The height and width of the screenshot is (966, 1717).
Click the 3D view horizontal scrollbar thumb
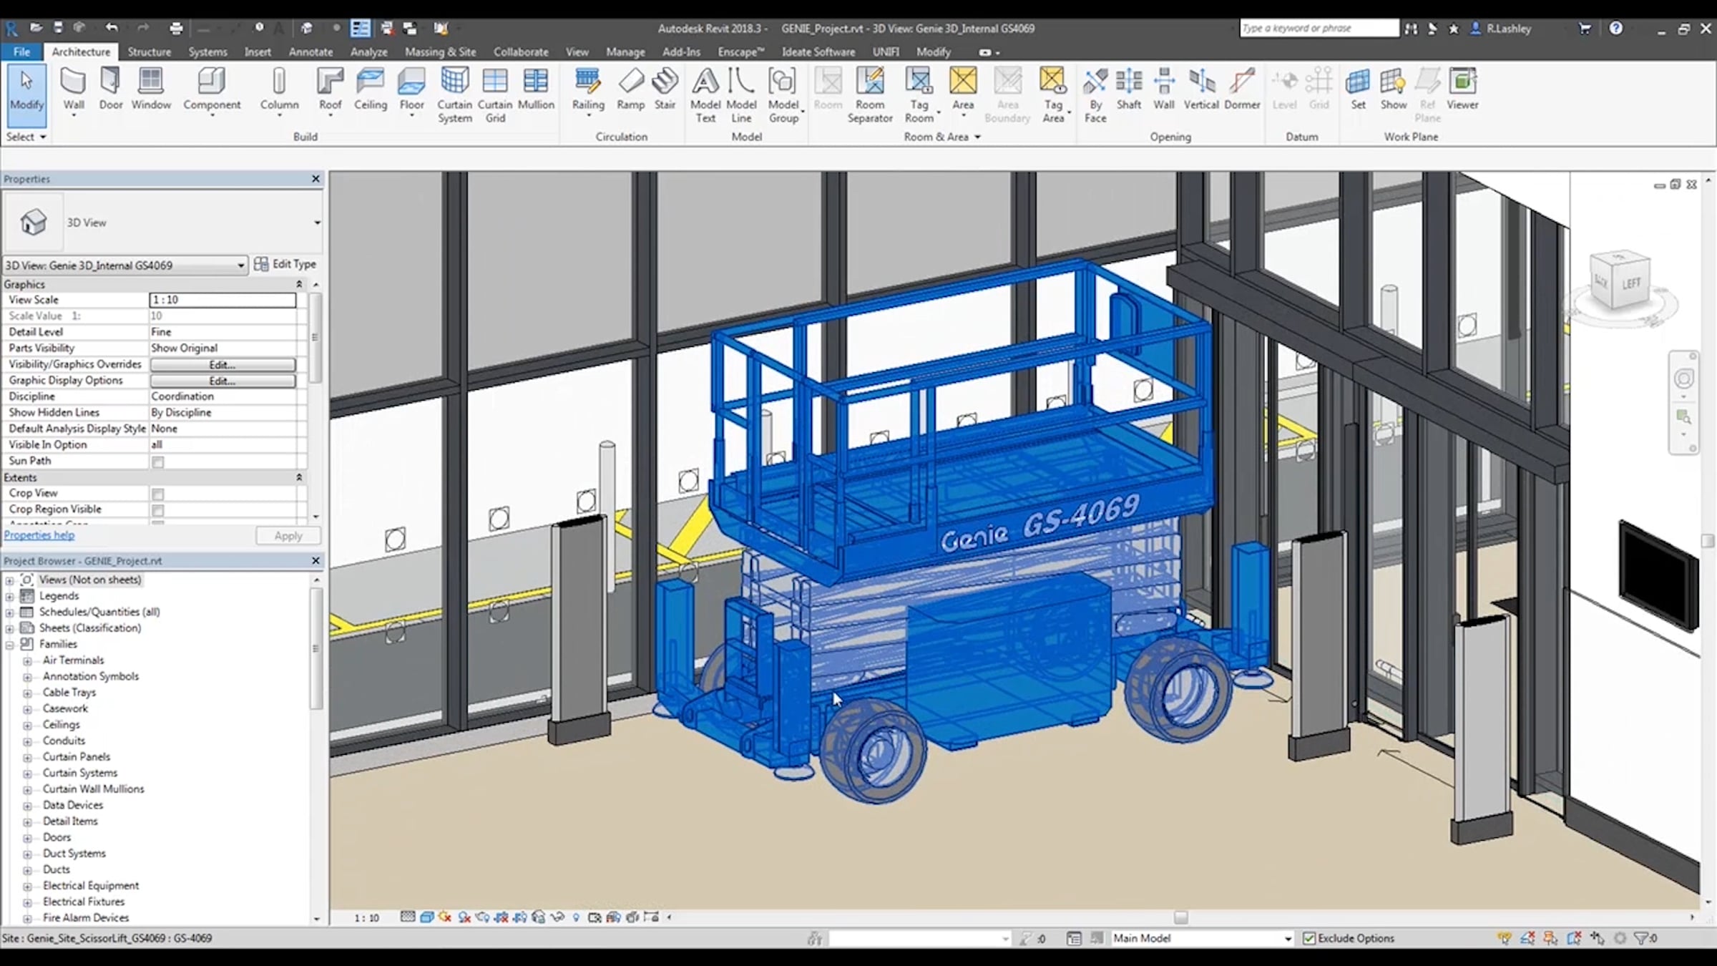[1180, 917]
